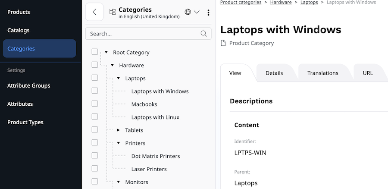The width and height of the screenshot is (388, 189).
Task: Open the Details tab
Action: 274,73
